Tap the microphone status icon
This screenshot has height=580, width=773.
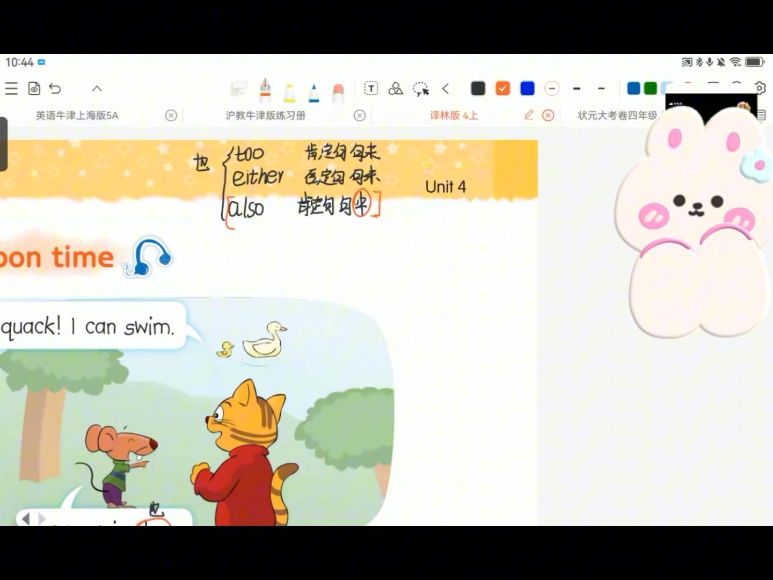(x=710, y=62)
